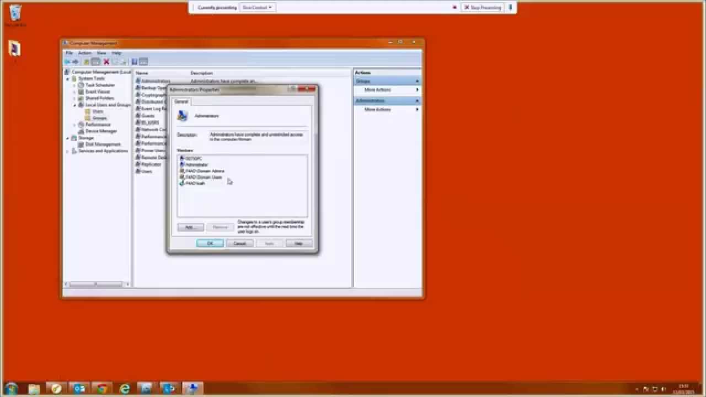Click the Help button in the dialog
Image resolution: width=706 pixels, height=397 pixels.
pos(298,243)
